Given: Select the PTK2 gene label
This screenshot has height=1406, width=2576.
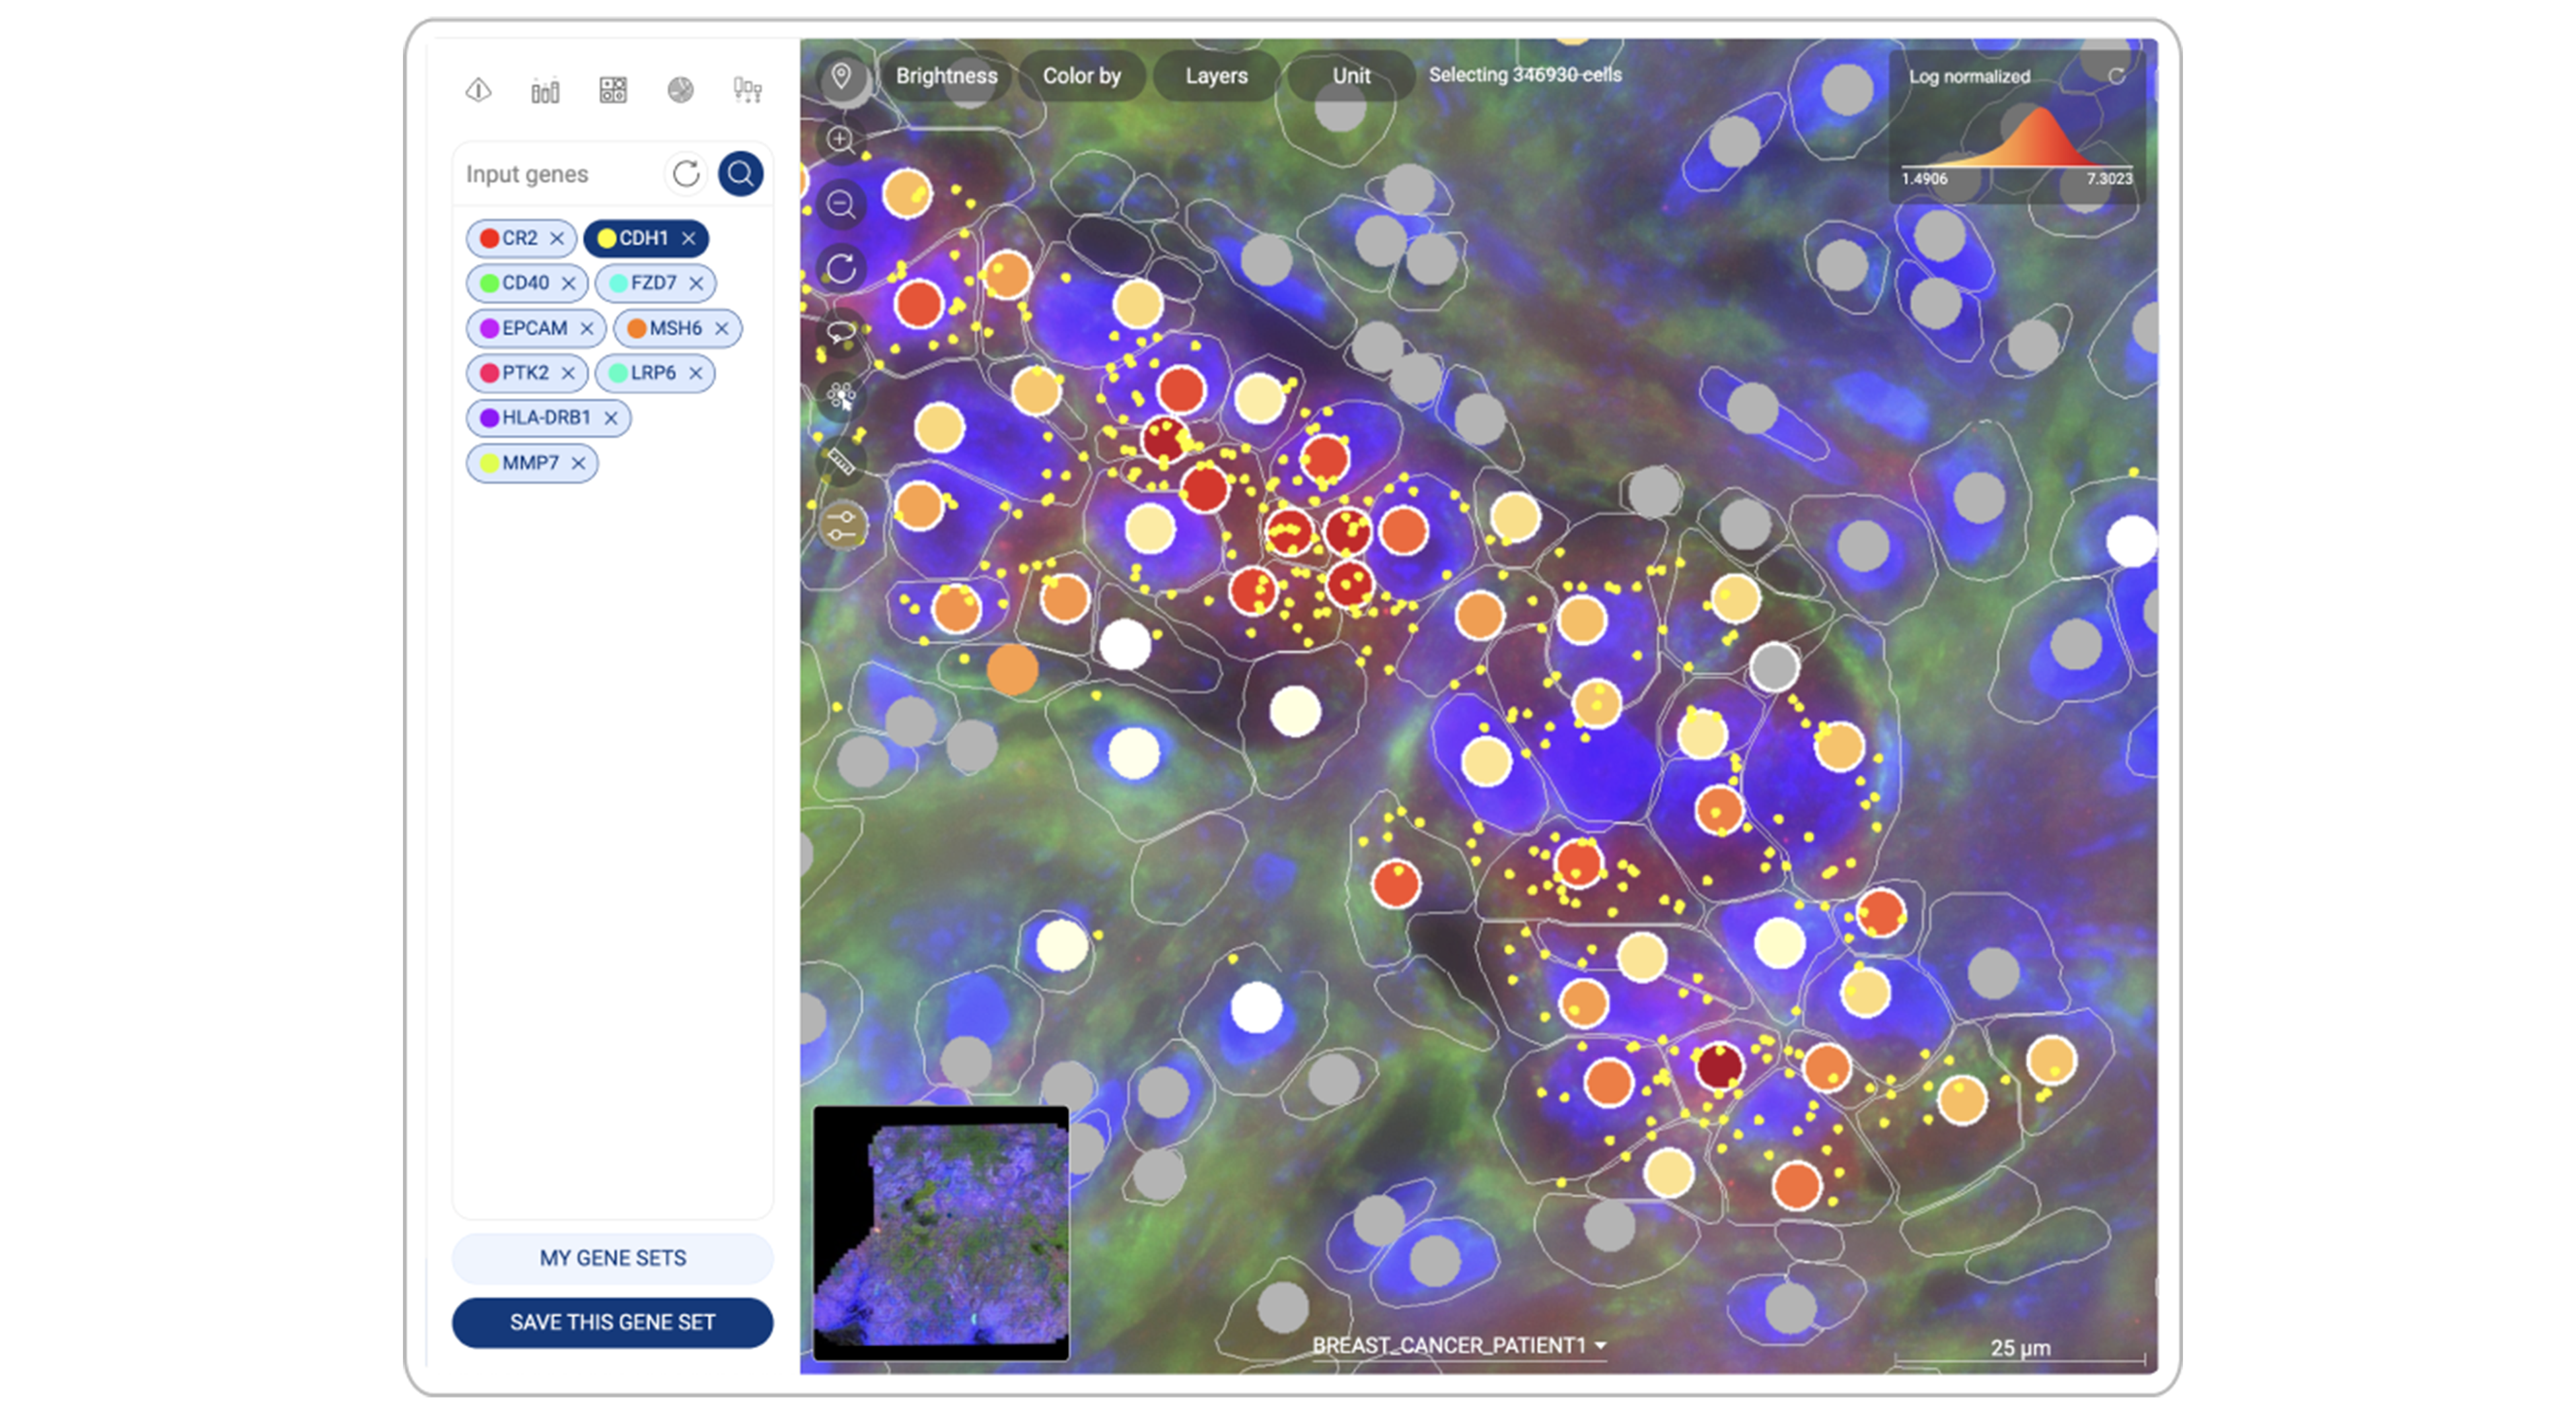Looking at the screenshot, I should click(x=526, y=374).
